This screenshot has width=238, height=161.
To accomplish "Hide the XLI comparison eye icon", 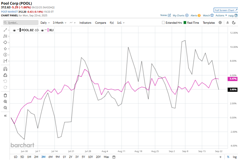I will pos(42,30).
